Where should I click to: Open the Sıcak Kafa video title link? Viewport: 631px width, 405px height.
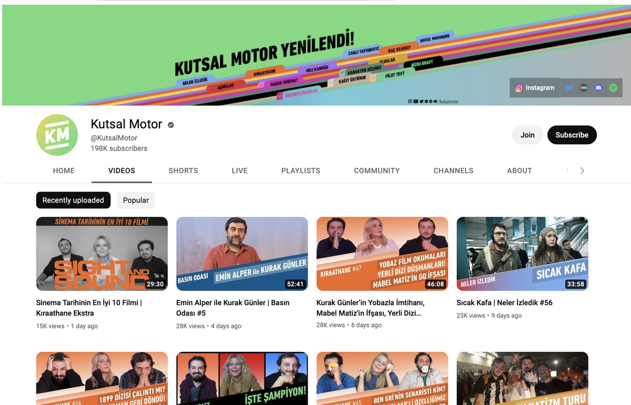pyautogui.click(x=504, y=302)
